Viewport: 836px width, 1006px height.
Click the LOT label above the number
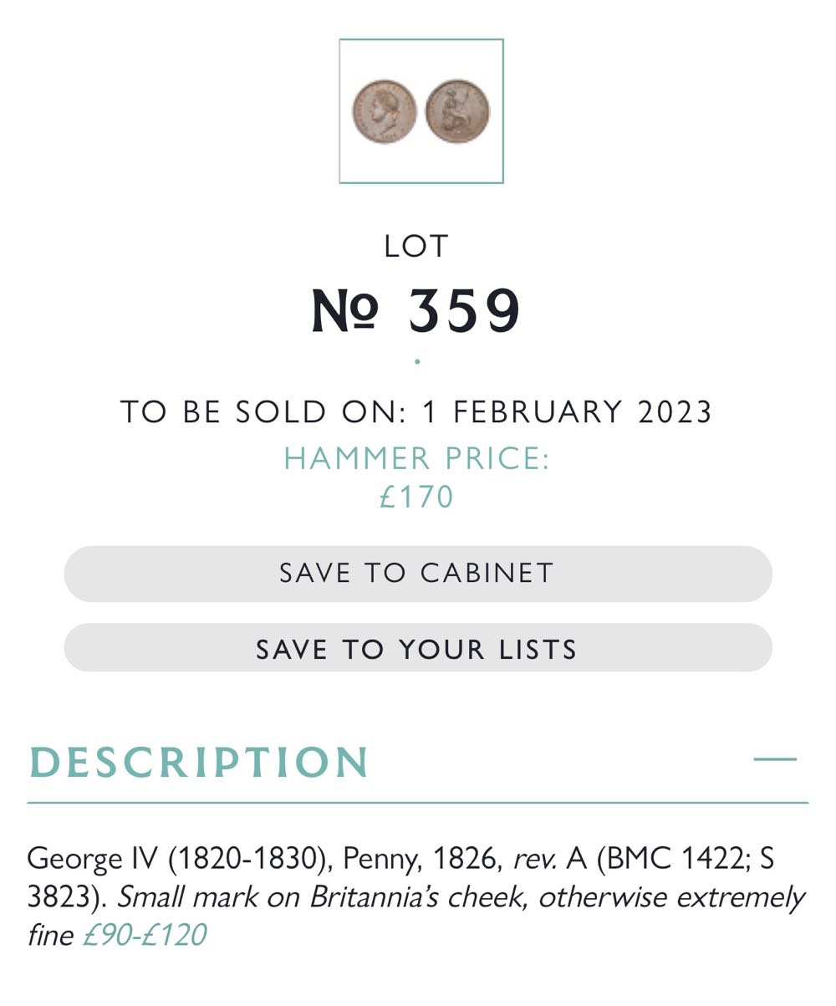pyautogui.click(x=416, y=246)
